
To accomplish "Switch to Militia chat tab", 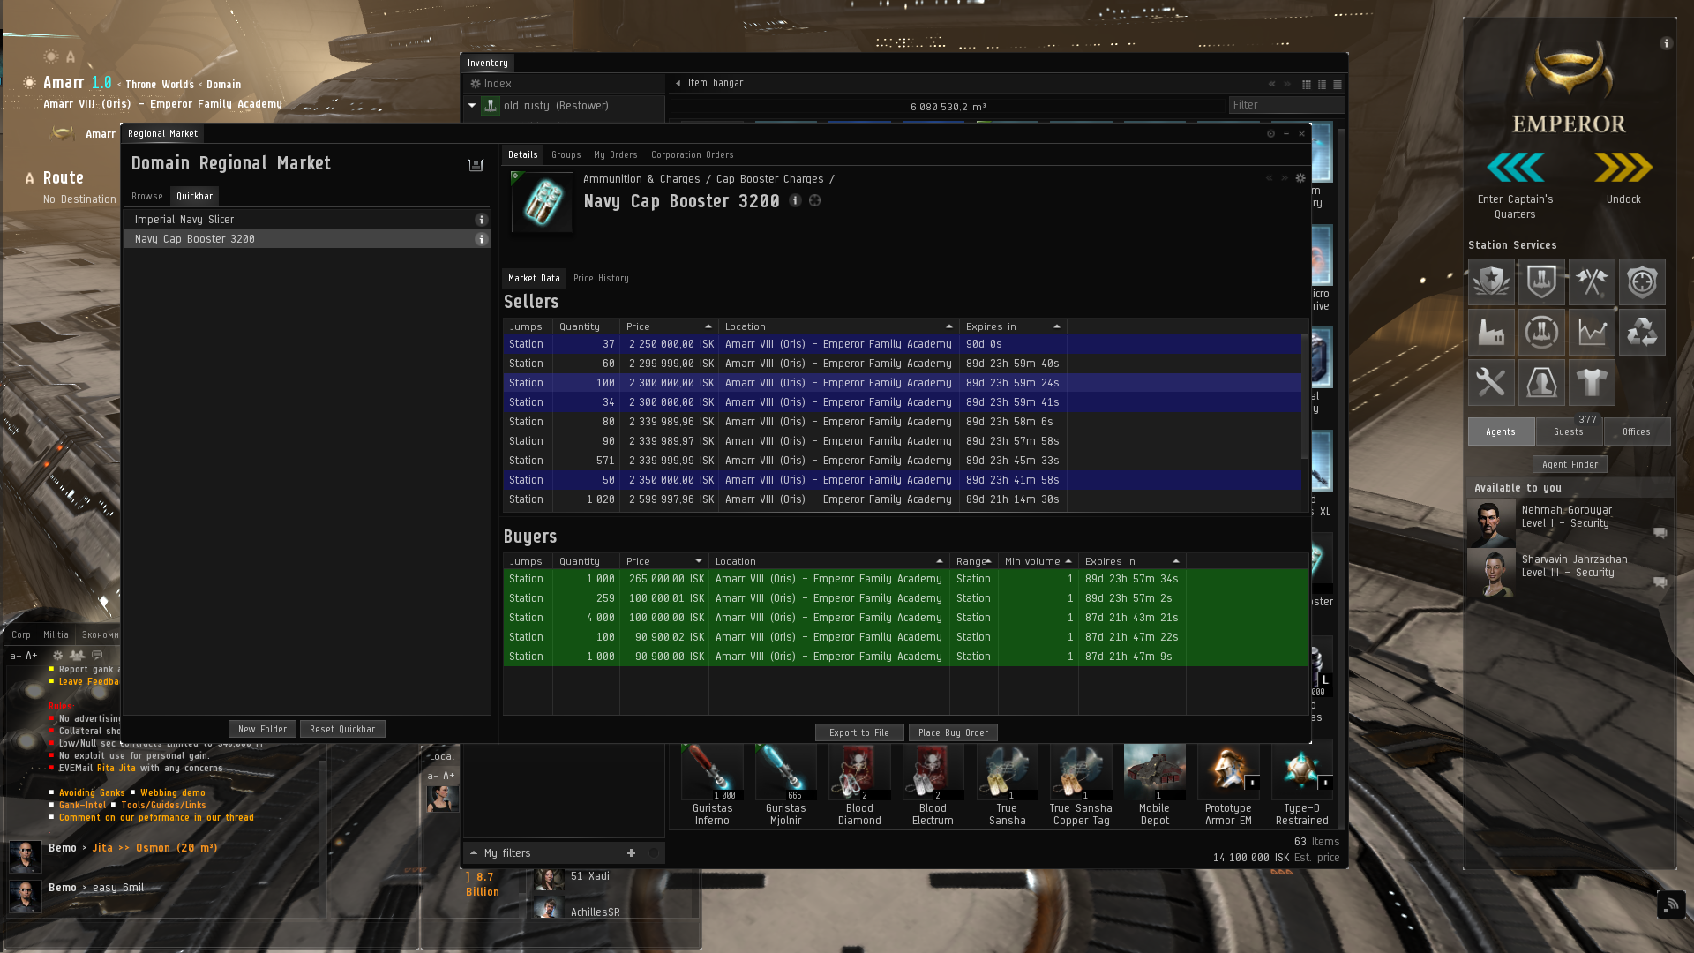I will [56, 635].
